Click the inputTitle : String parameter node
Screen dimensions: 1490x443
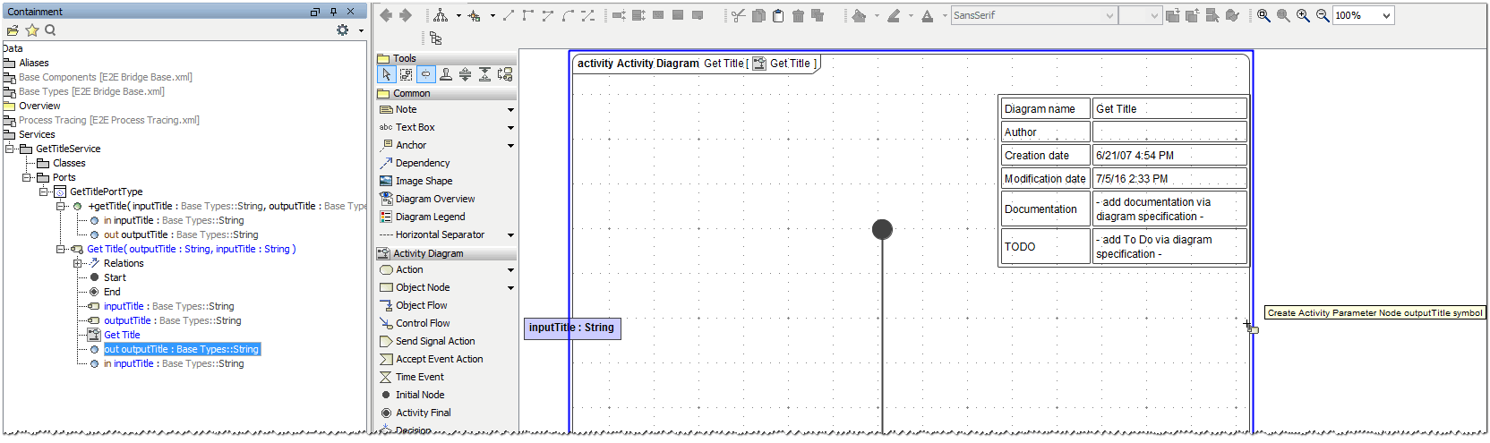pyautogui.click(x=571, y=328)
